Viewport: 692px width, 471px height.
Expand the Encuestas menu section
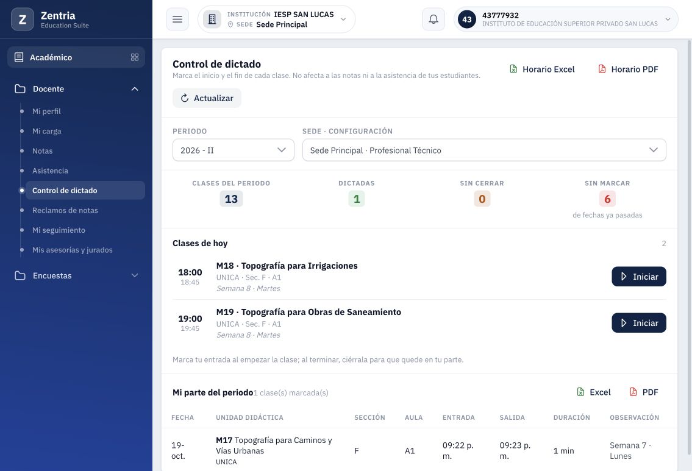pos(135,275)
